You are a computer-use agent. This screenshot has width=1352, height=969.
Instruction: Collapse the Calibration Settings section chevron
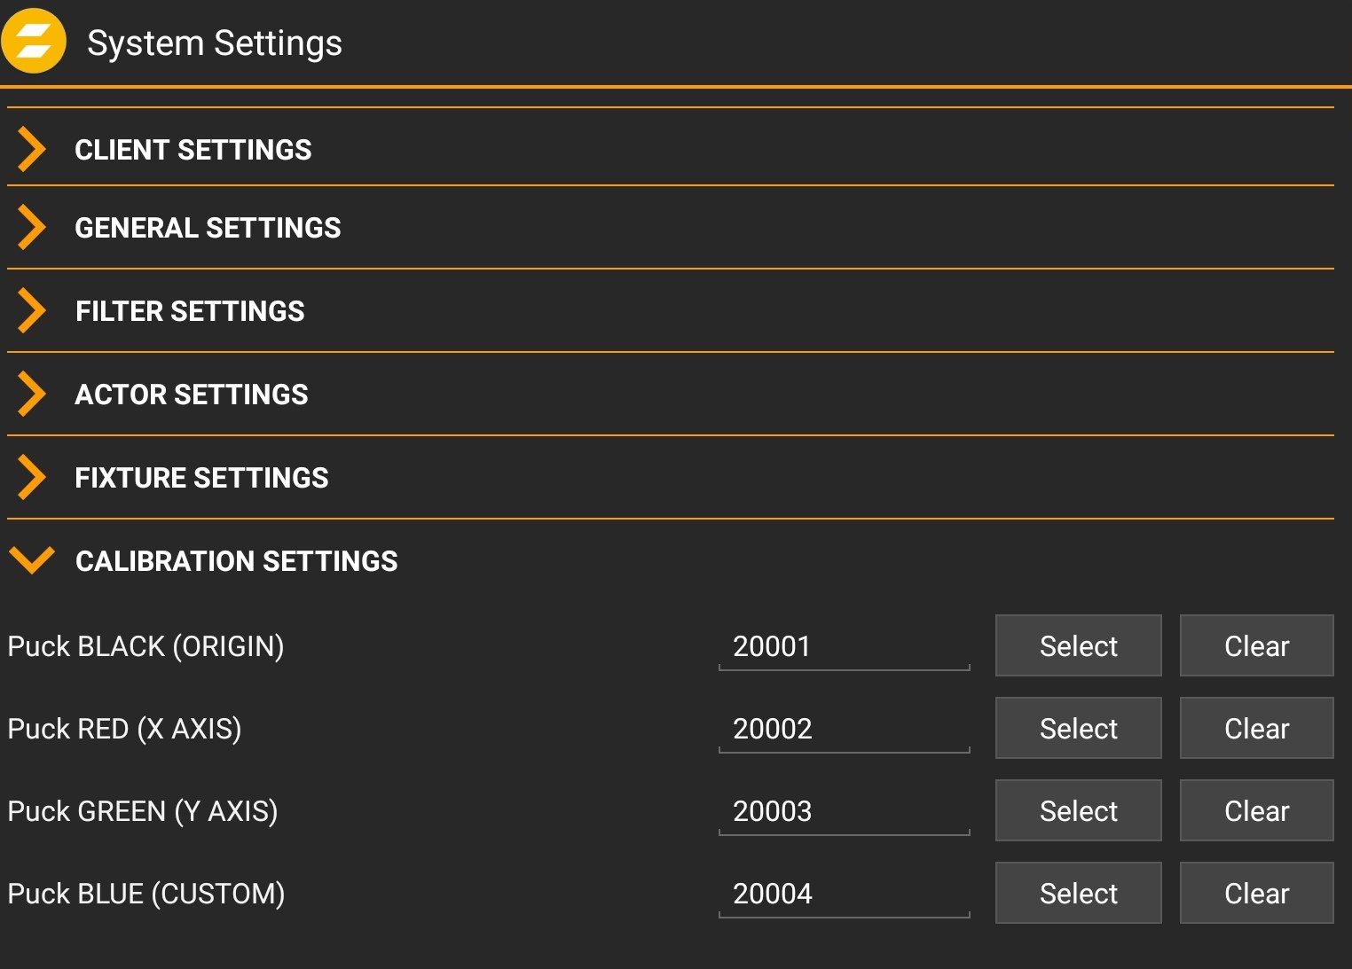(32, 560)
